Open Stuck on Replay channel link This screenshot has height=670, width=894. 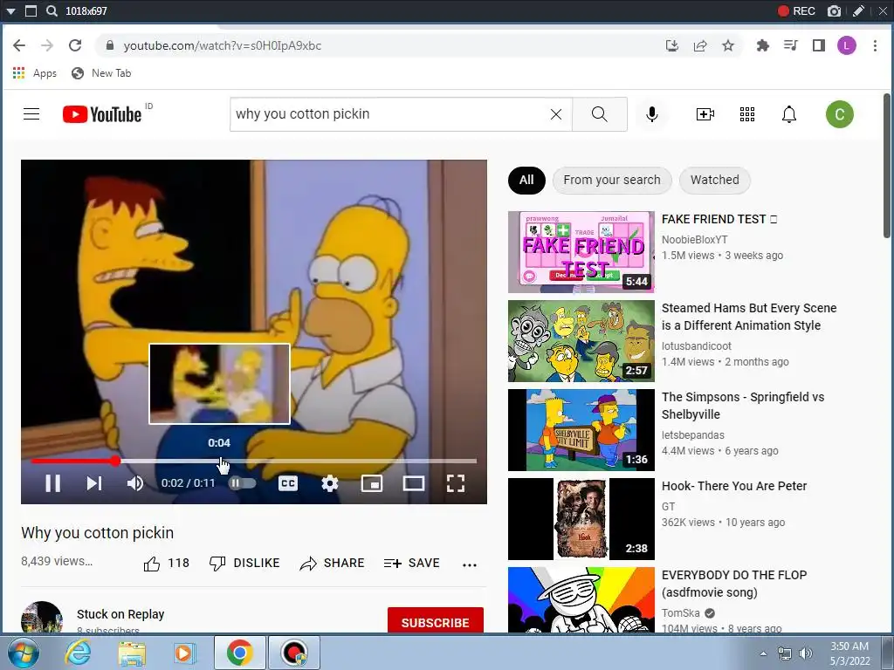pos(120,614)
